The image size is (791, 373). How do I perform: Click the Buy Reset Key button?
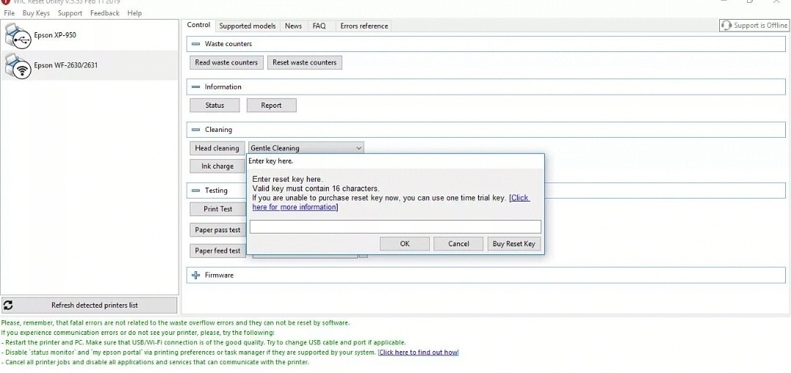coord(513,244)
